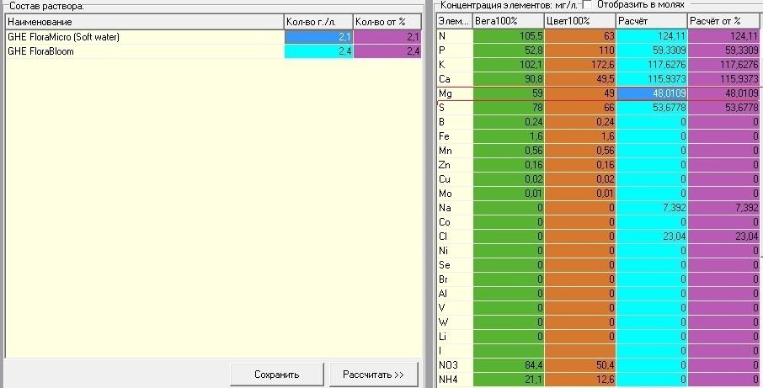The image size is (763, 388).
Task: Click the 'Цвет100%' column header
Action: pos(579,21)
